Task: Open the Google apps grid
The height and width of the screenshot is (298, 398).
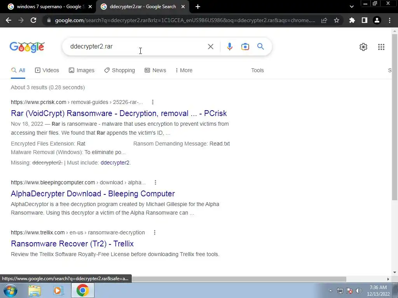Action: (381, 47)
